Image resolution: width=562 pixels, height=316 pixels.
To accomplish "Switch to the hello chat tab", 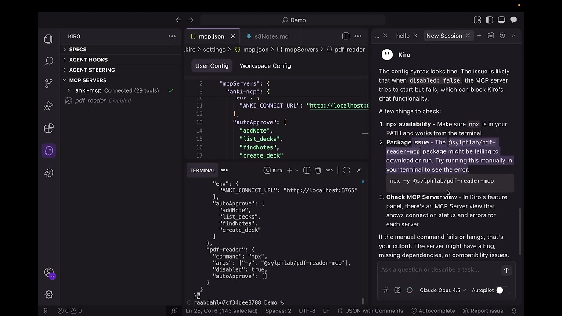I will click(403, 36).
